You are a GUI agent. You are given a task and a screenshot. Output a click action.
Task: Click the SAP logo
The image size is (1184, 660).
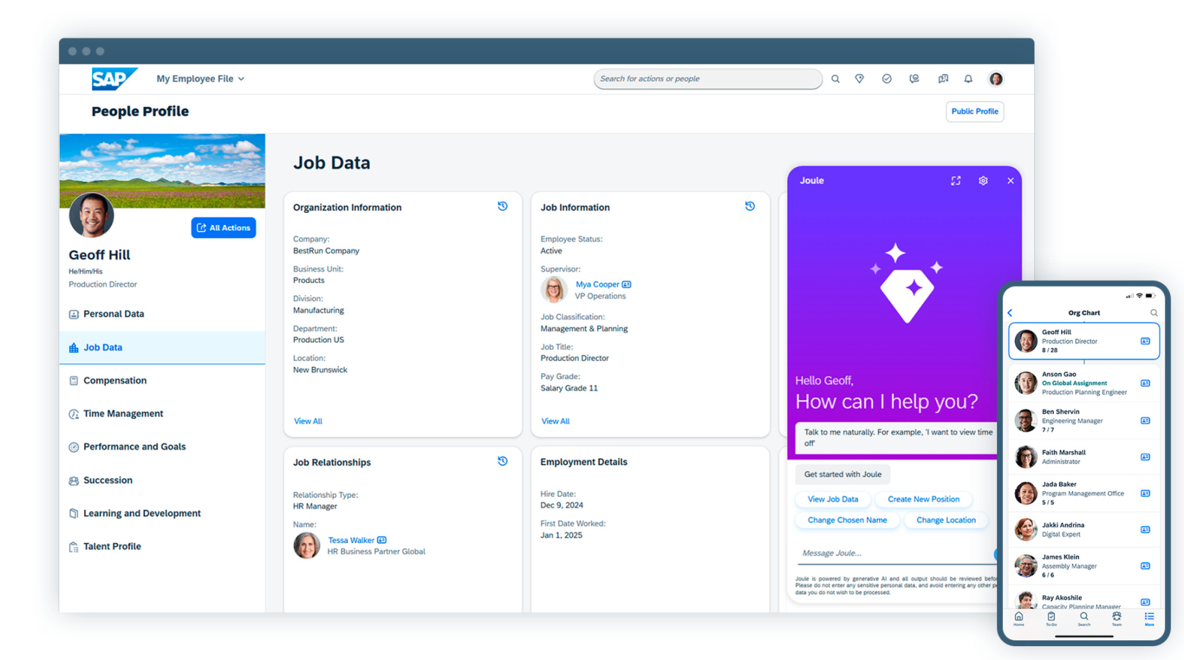114,79
